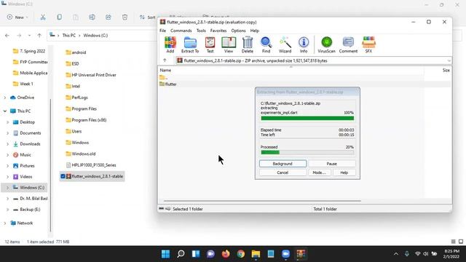Click Windows (C:) in the address breadcrumb
Screen dimensions: 466x262
(x=95, y=36)
